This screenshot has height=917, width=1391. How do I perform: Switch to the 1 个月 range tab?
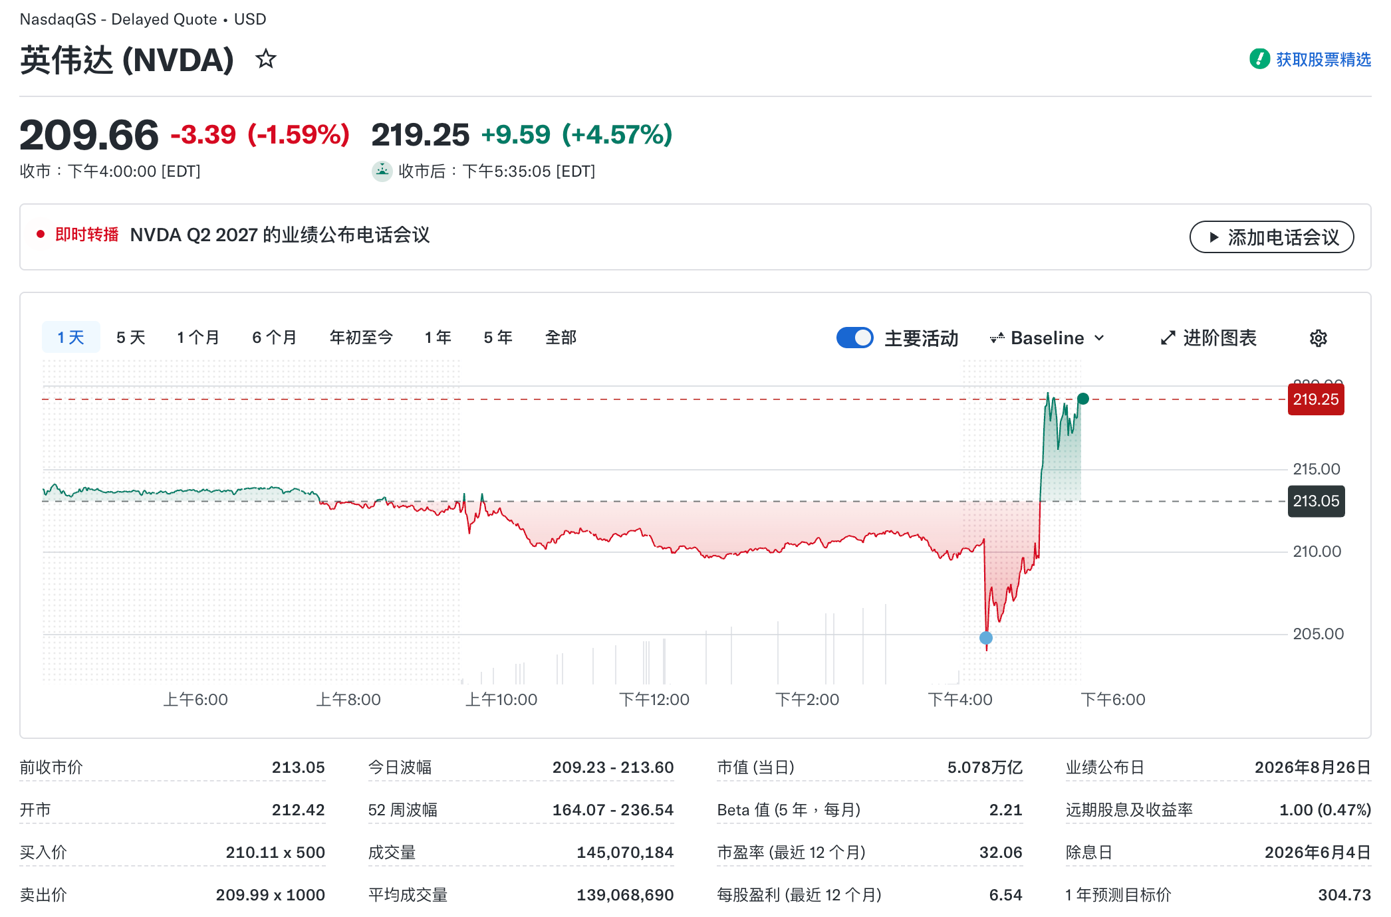[197, 338]
